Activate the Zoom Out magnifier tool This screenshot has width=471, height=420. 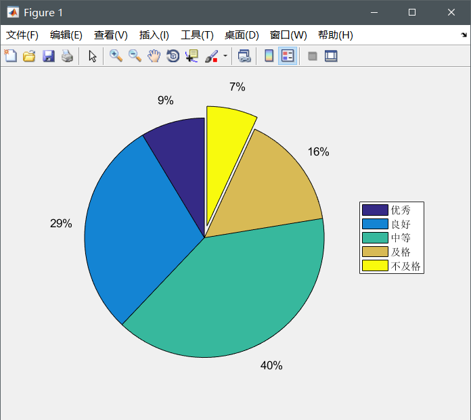point(135,56)
